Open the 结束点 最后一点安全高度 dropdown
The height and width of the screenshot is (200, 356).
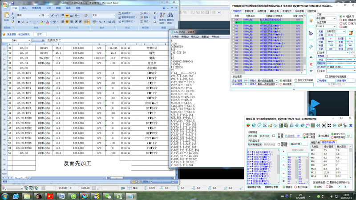[x=267, y=84]
